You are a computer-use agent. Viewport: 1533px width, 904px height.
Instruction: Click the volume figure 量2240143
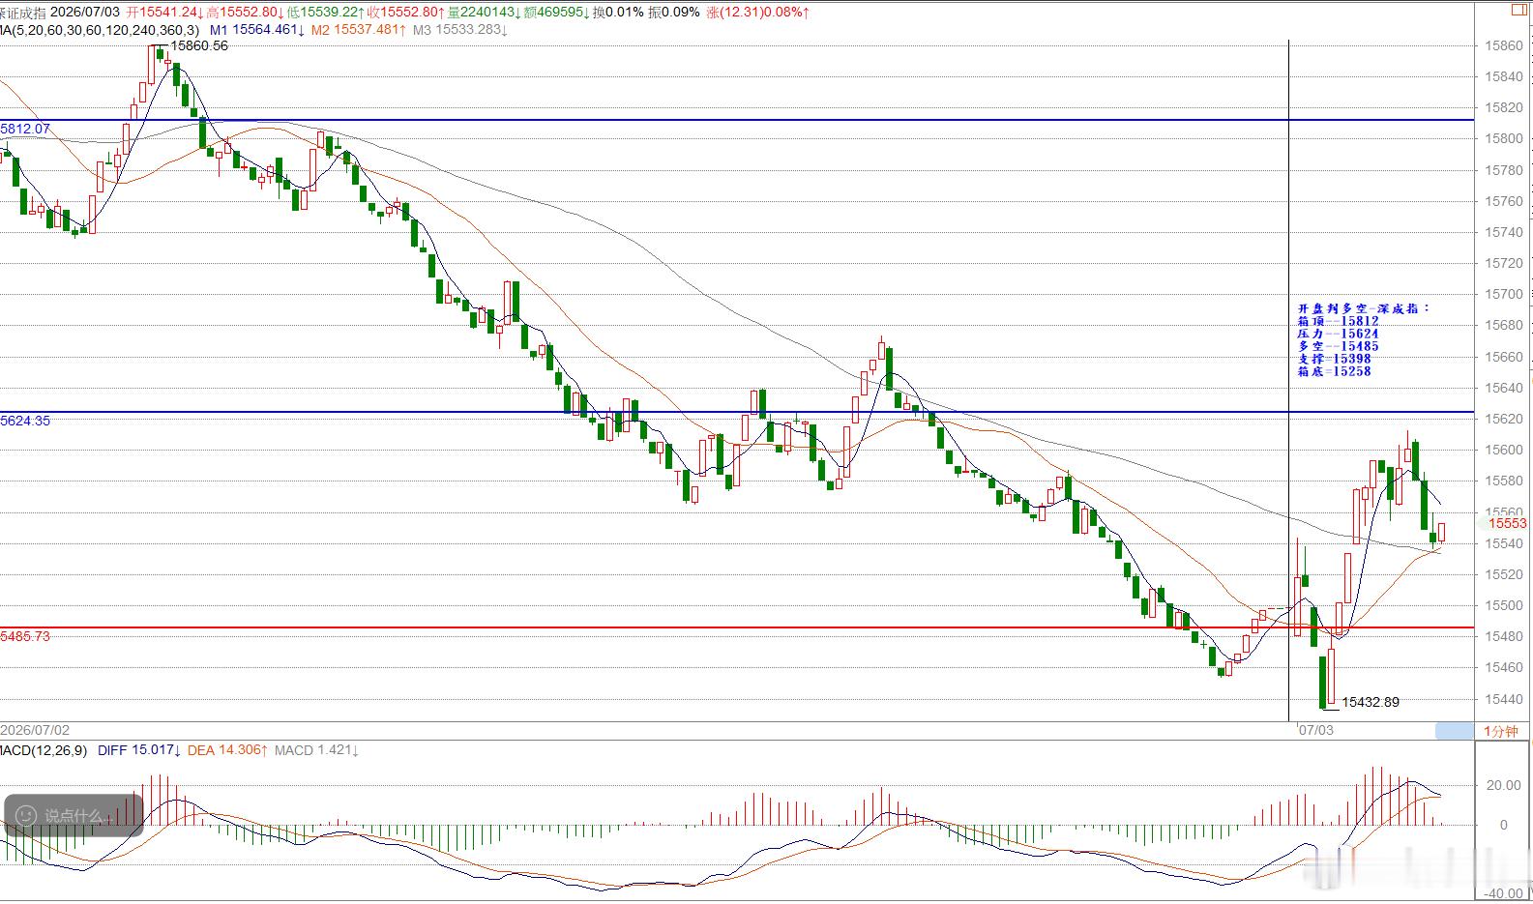click(x=485, y=13)
